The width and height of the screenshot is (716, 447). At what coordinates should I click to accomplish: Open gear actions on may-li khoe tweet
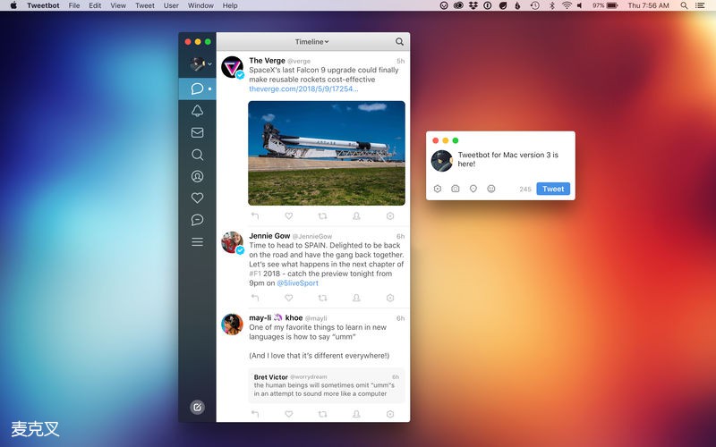[390, 414]
